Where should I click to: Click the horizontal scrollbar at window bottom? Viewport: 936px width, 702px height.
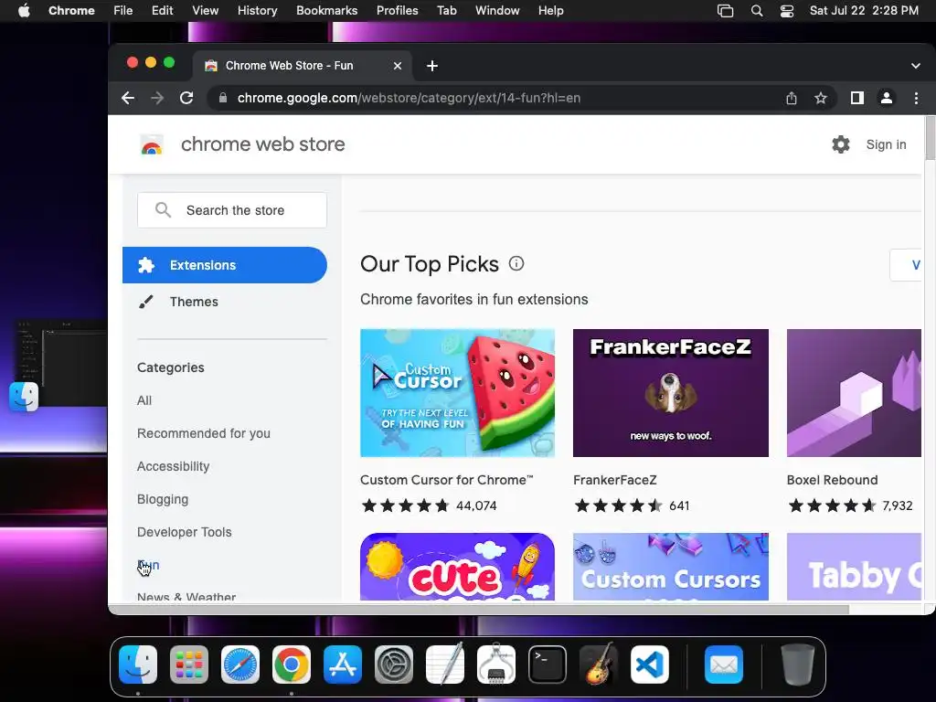tap(479, 610)
